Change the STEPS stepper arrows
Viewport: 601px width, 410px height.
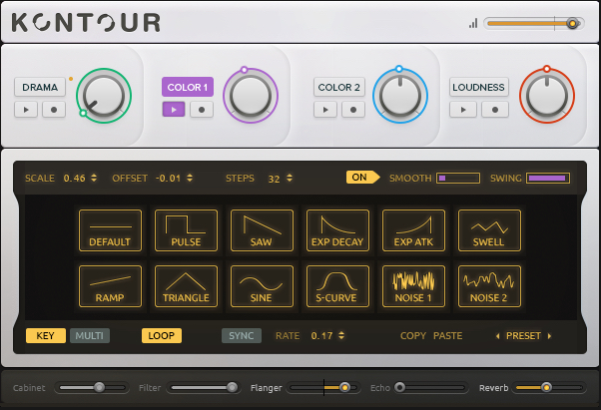click(290, 178)
